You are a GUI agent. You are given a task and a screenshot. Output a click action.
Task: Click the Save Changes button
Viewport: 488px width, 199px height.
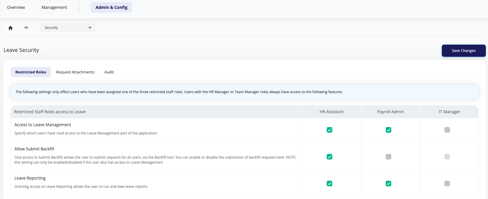464,51
